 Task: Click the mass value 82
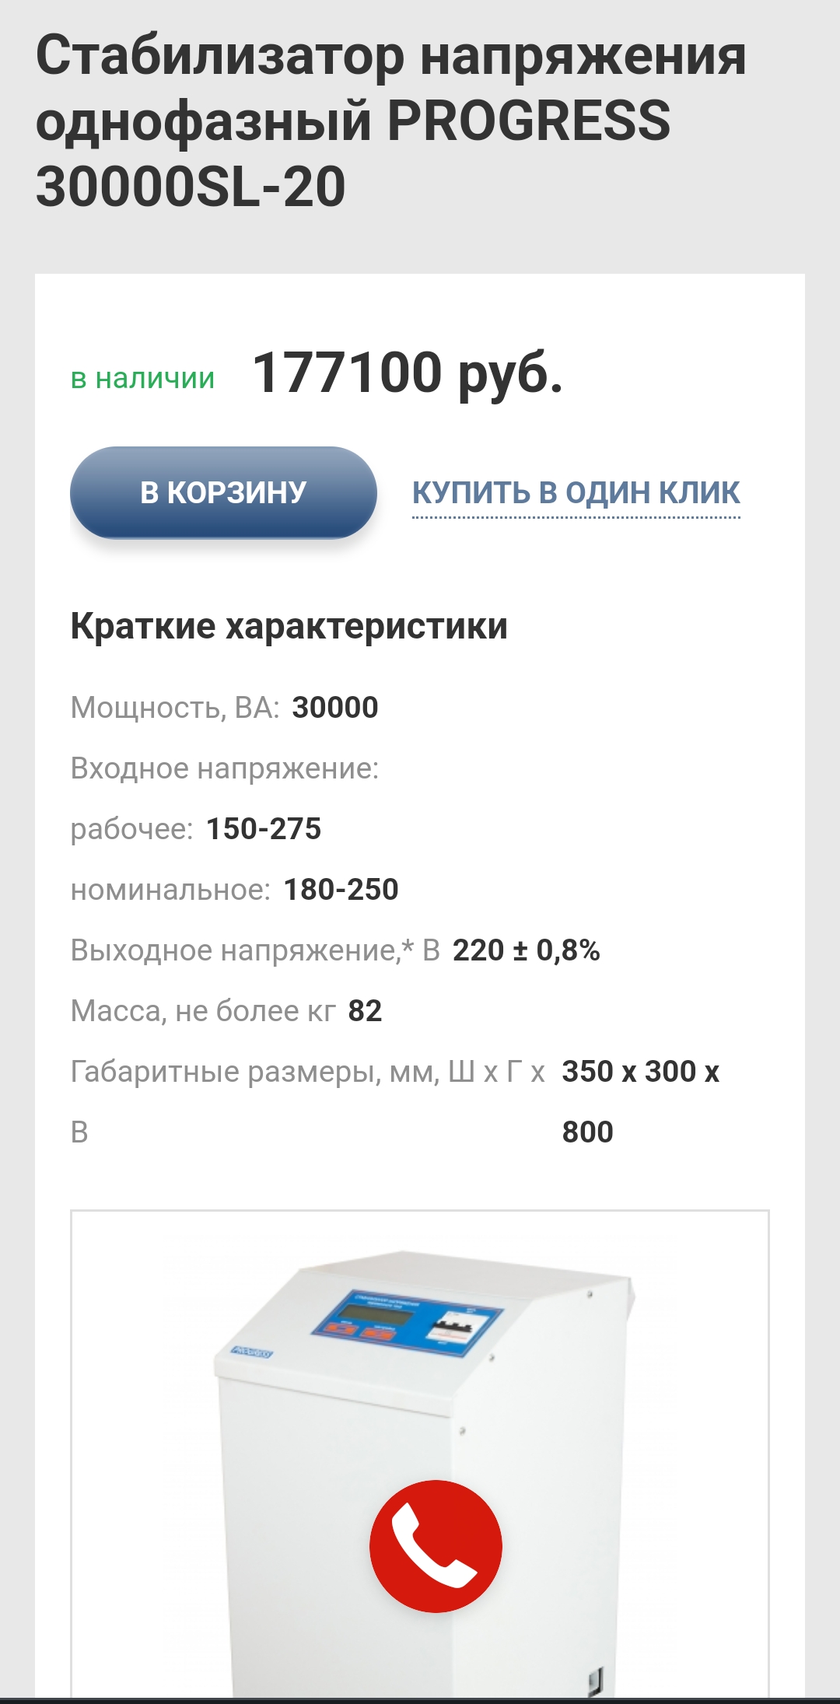coord(366,1011)
